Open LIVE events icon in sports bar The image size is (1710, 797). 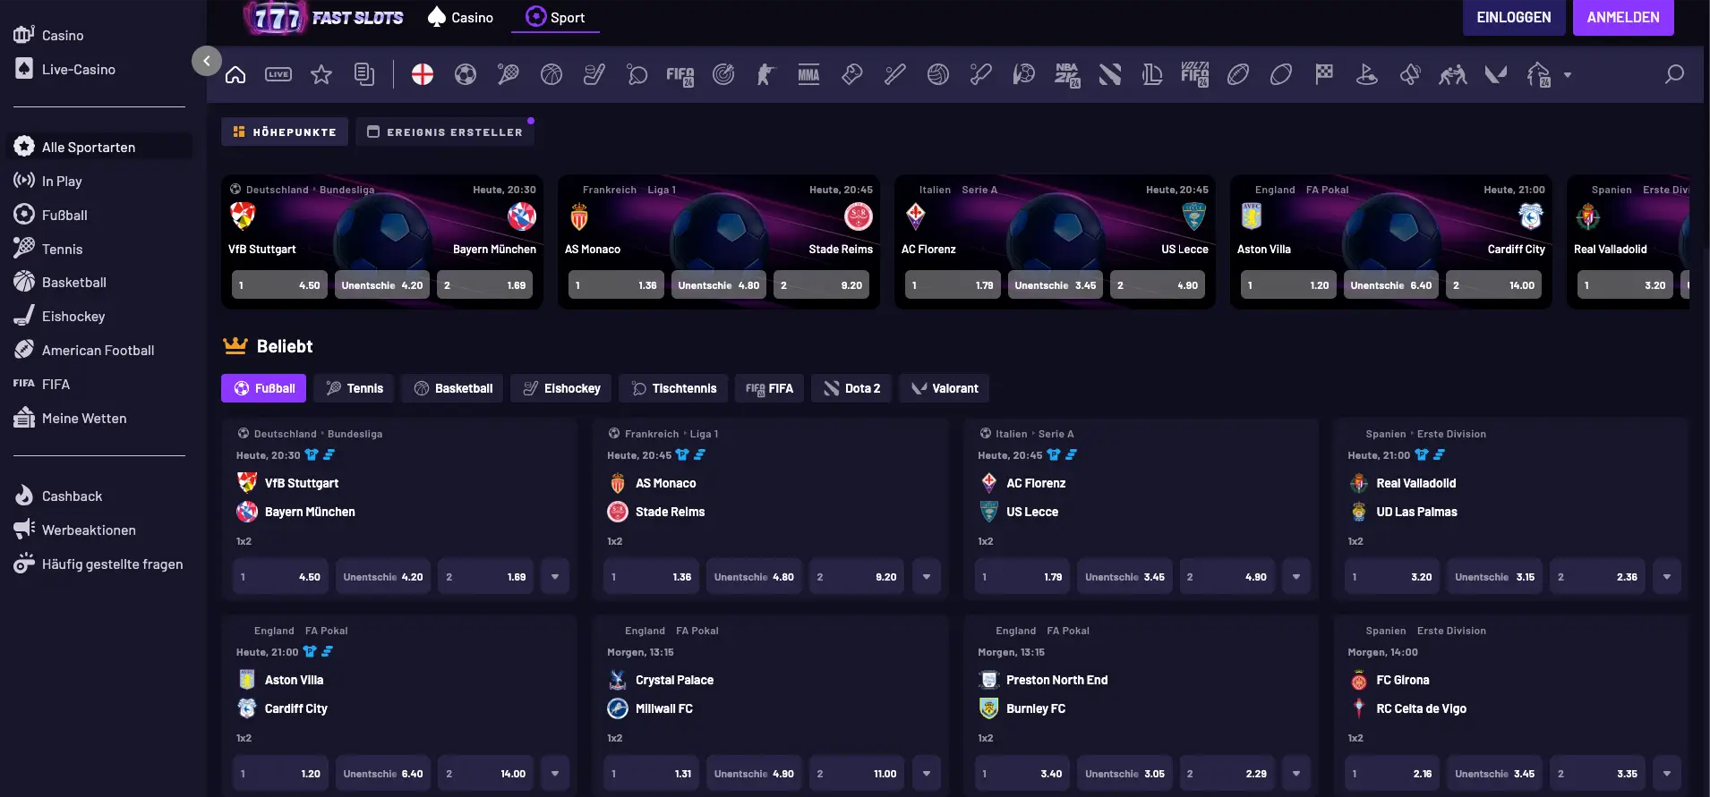278,75
